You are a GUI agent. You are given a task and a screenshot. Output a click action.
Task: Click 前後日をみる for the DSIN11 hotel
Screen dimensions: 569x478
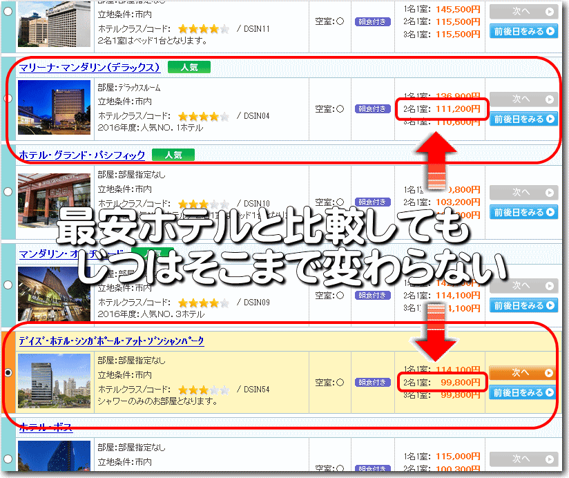pos(523,32)
